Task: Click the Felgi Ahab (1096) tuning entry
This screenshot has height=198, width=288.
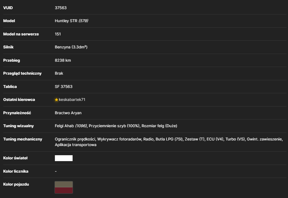Action: click(x=71, y=126)
